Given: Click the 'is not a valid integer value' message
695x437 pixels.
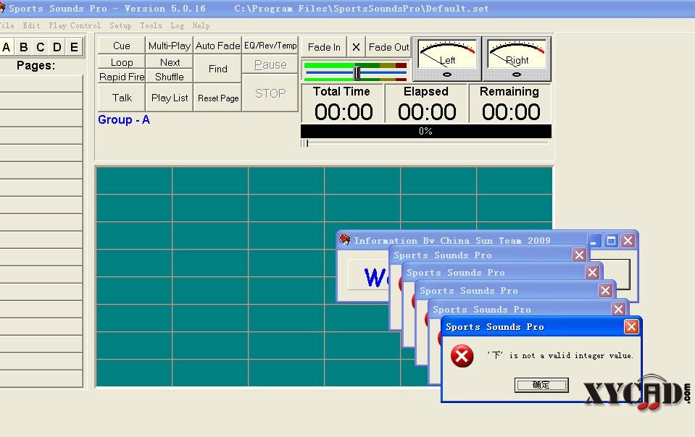Looking at the screenshot, I should pyautogui.click(x=560, y=355).
